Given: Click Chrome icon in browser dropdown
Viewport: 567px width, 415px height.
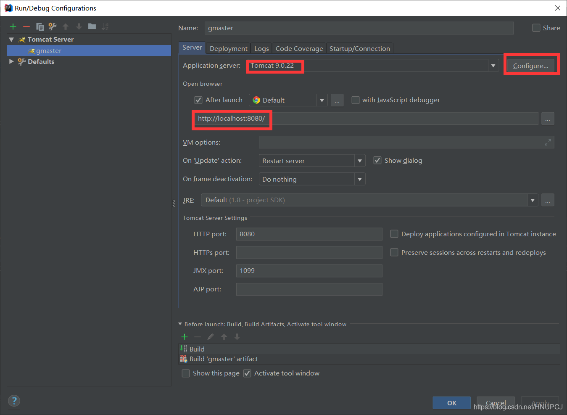Looking at the screenshot, I should click(x=256, y=100).
